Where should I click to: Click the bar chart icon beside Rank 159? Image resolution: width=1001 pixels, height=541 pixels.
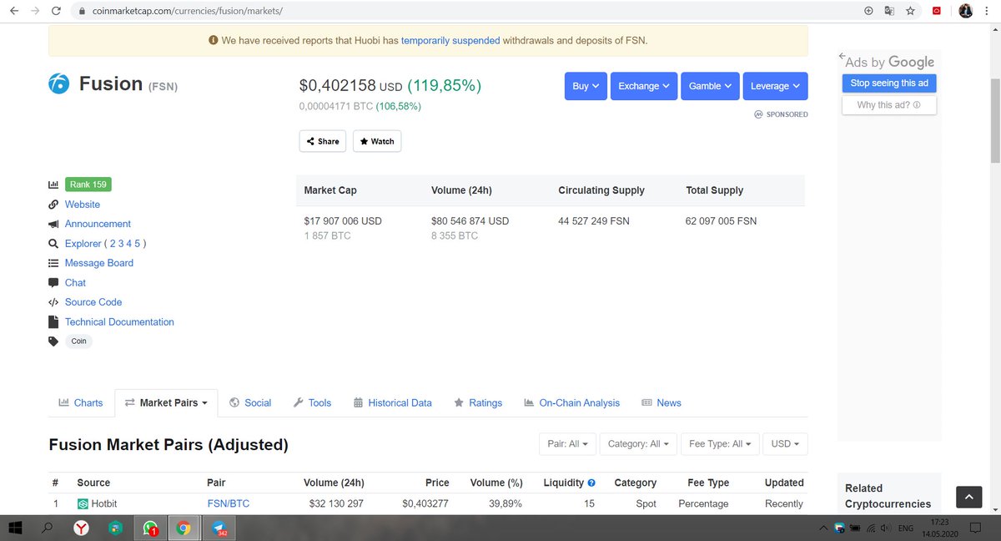click(53, 185)
